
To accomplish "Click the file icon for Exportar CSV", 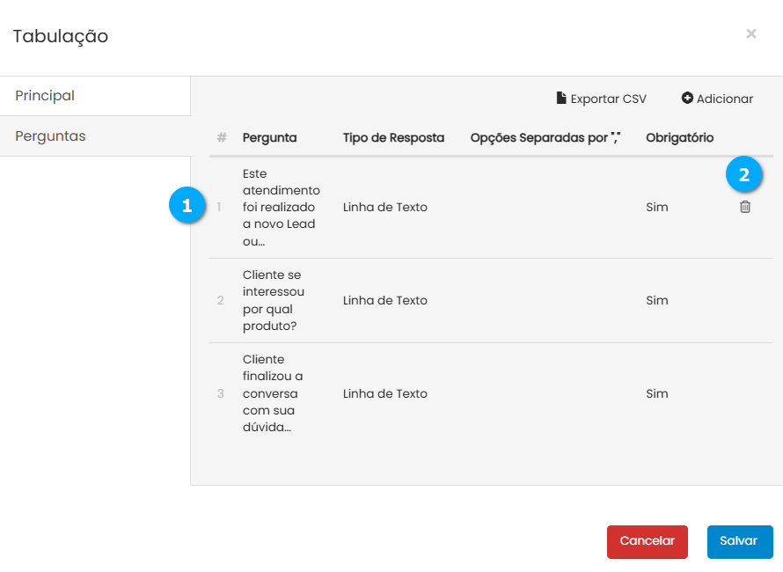I will tap(561, 99).
